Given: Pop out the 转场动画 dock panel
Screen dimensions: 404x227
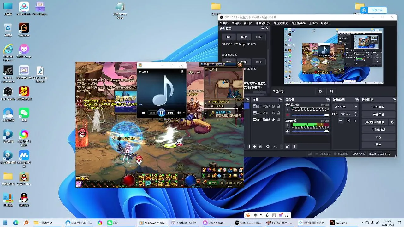Looking at the screenshot, I should tap(357, 100).
